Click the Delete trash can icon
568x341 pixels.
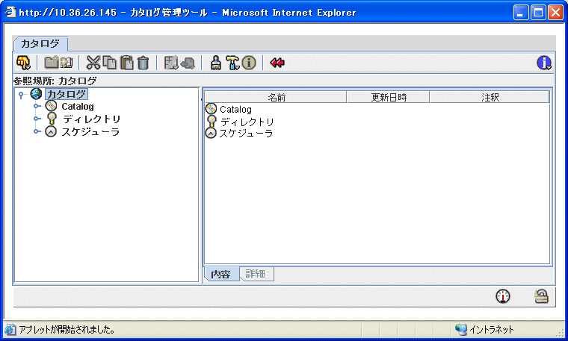pyautogui.click(x=143, y=63)
